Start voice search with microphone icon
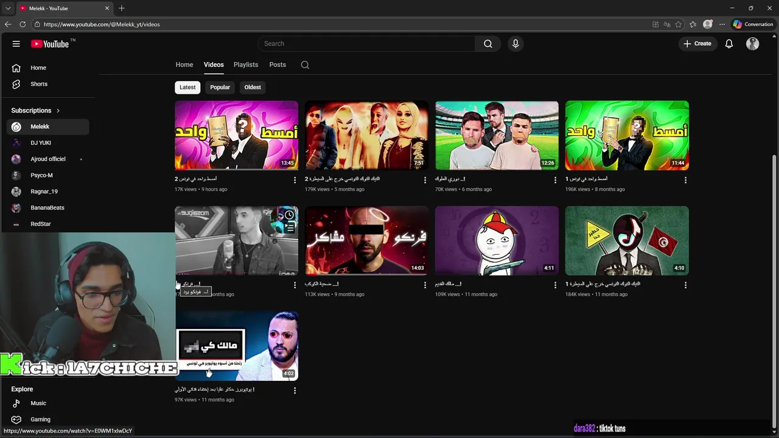The image size is (779, 438). coord(515,44)
